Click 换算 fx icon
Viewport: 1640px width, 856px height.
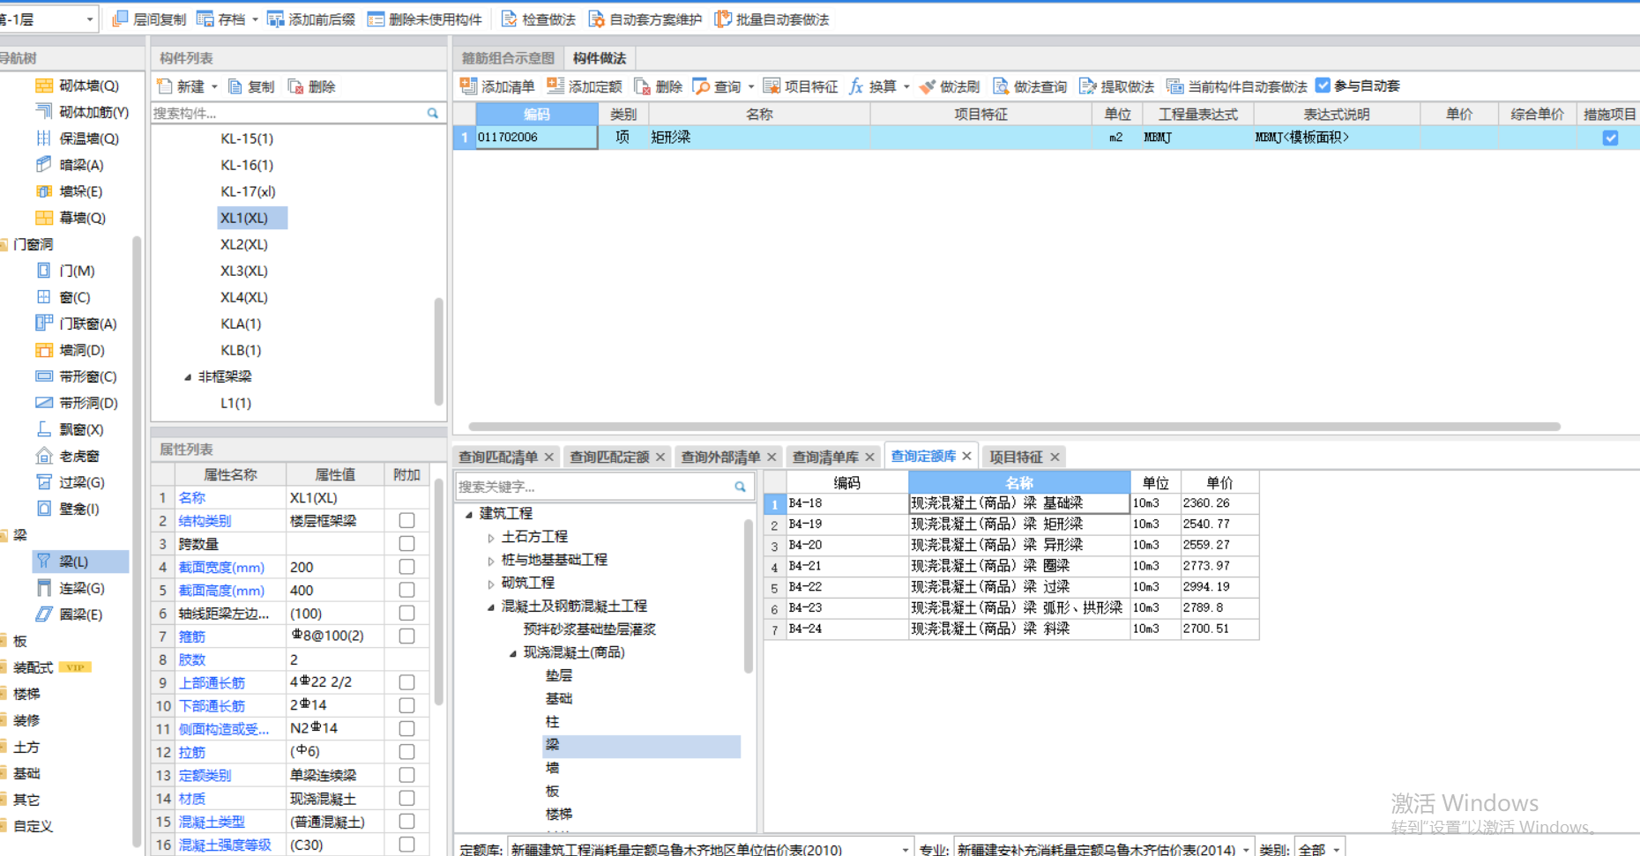click(856, 86)
